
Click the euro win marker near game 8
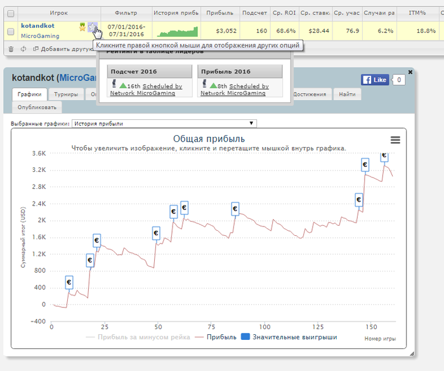click(x=69, y=282)
